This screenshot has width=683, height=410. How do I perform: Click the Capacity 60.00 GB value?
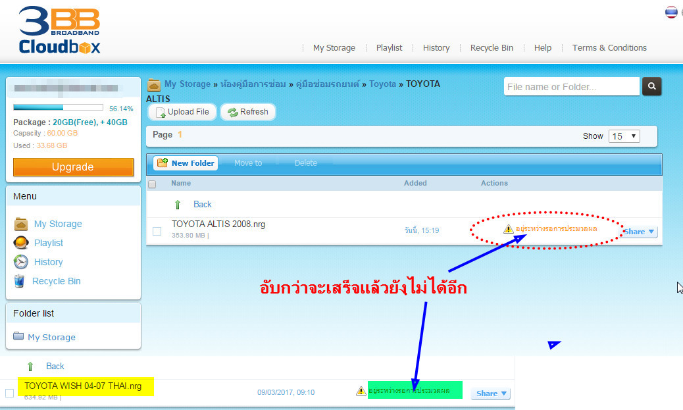point(63,134)
